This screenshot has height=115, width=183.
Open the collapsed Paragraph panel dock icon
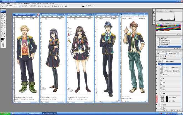(x=154, y=23)
